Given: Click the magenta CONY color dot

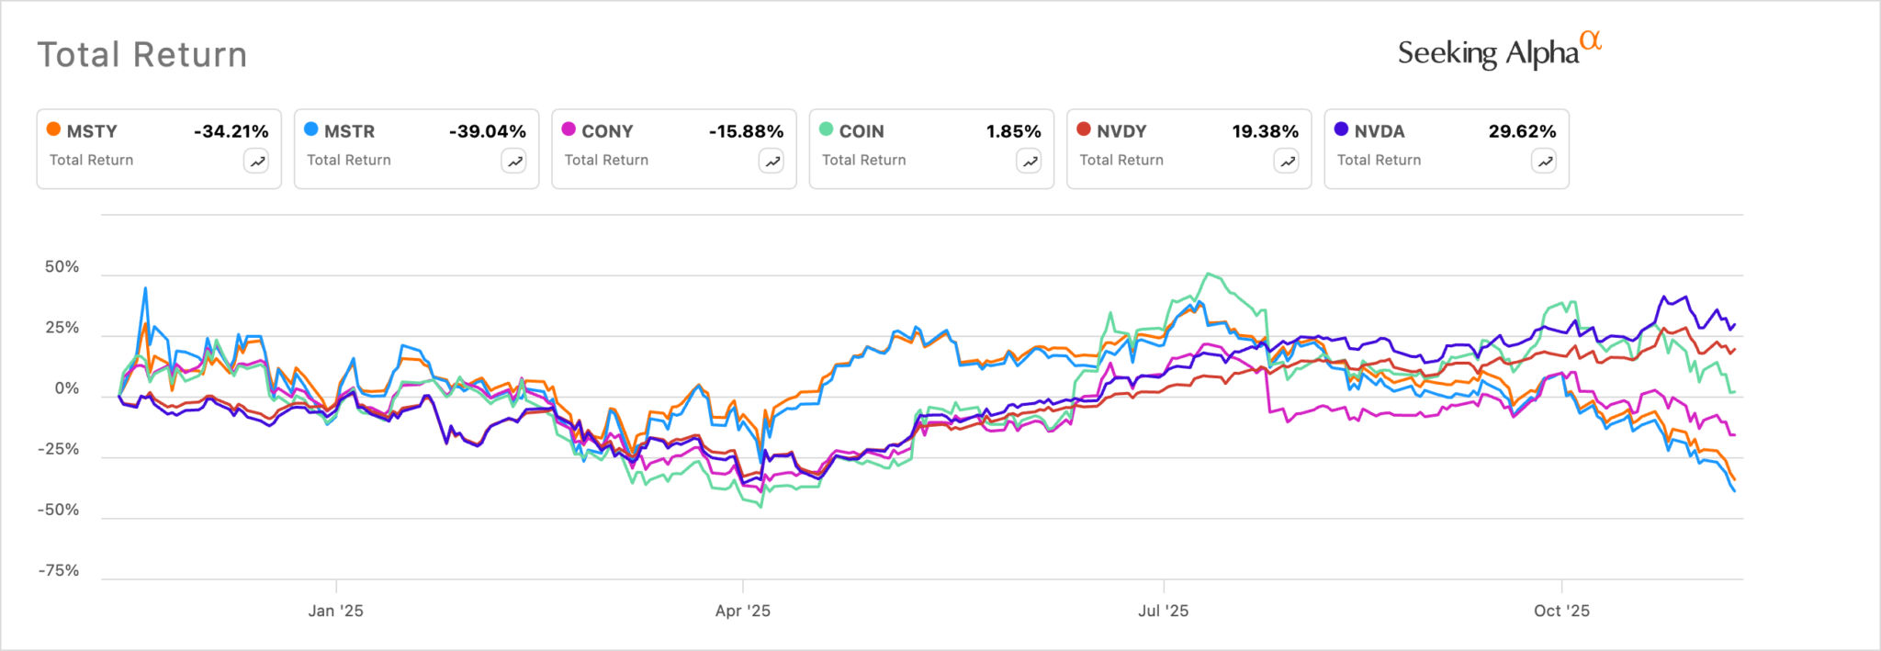Looking at the screenshot, I should [x=569, y=129].
